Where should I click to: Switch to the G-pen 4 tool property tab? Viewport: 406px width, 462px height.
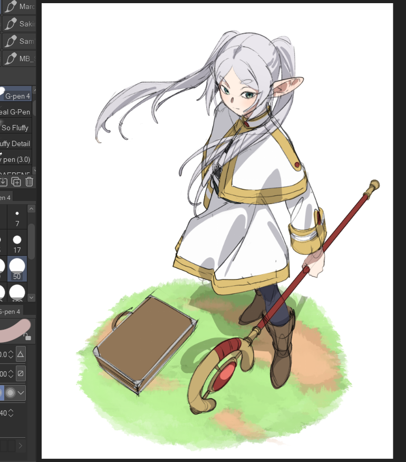point(11,312)
